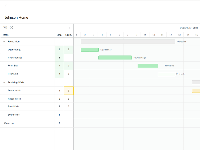Select the Form Slab timeline bar

click(x=148, y=66)
